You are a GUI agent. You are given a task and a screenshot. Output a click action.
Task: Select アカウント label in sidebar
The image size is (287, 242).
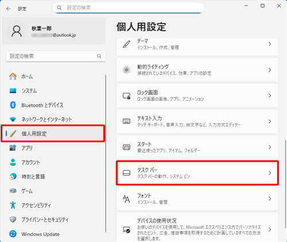pyautogui.click(x=30, y=162)
